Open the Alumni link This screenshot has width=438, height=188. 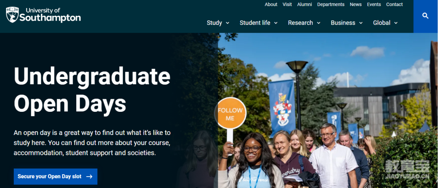[x=305, y=4]
